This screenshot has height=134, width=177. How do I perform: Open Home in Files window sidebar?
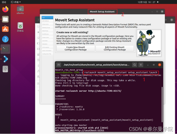point(38,38)
